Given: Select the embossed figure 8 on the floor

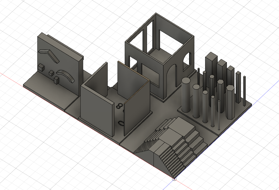Looking at the screenshot, I should 119,106.
